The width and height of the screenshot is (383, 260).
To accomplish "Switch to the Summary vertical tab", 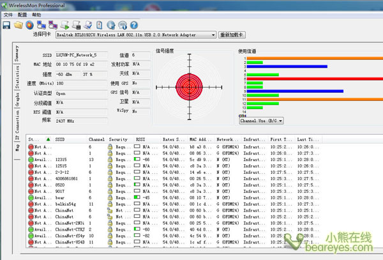I will click(17, 53).
